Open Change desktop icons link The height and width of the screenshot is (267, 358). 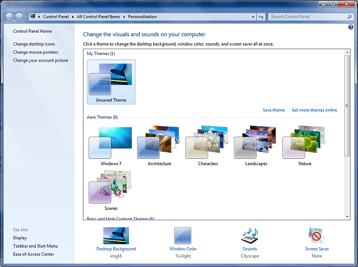[x=34, y=44]
